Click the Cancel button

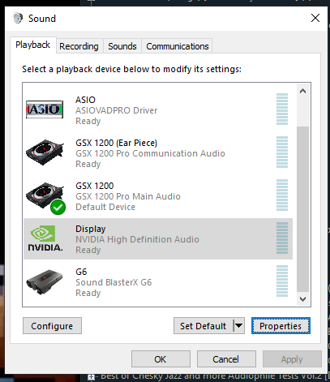click(x=226, y=359)
